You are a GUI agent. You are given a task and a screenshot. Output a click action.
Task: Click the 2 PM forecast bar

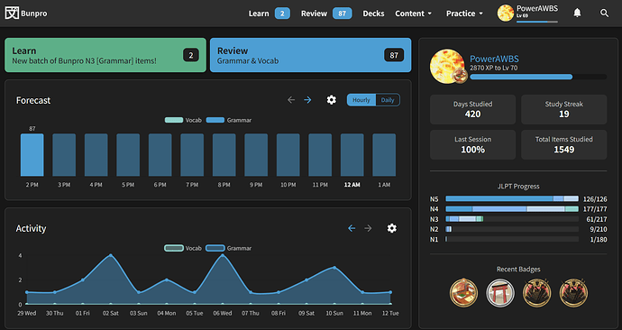point(32,155)
